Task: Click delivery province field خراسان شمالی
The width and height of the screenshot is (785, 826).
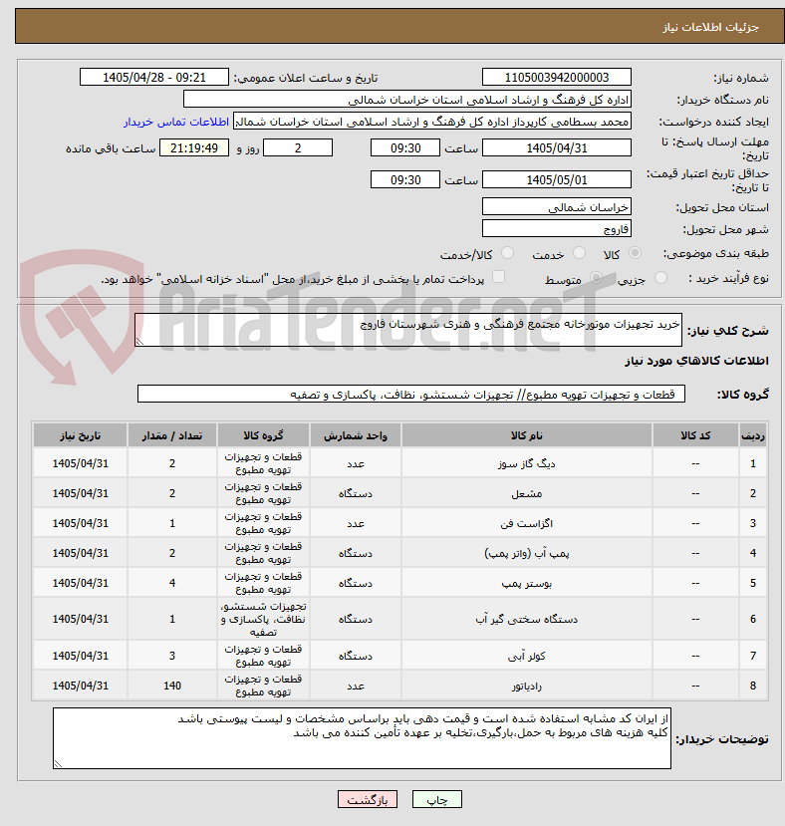Action: tap(556, 207)
